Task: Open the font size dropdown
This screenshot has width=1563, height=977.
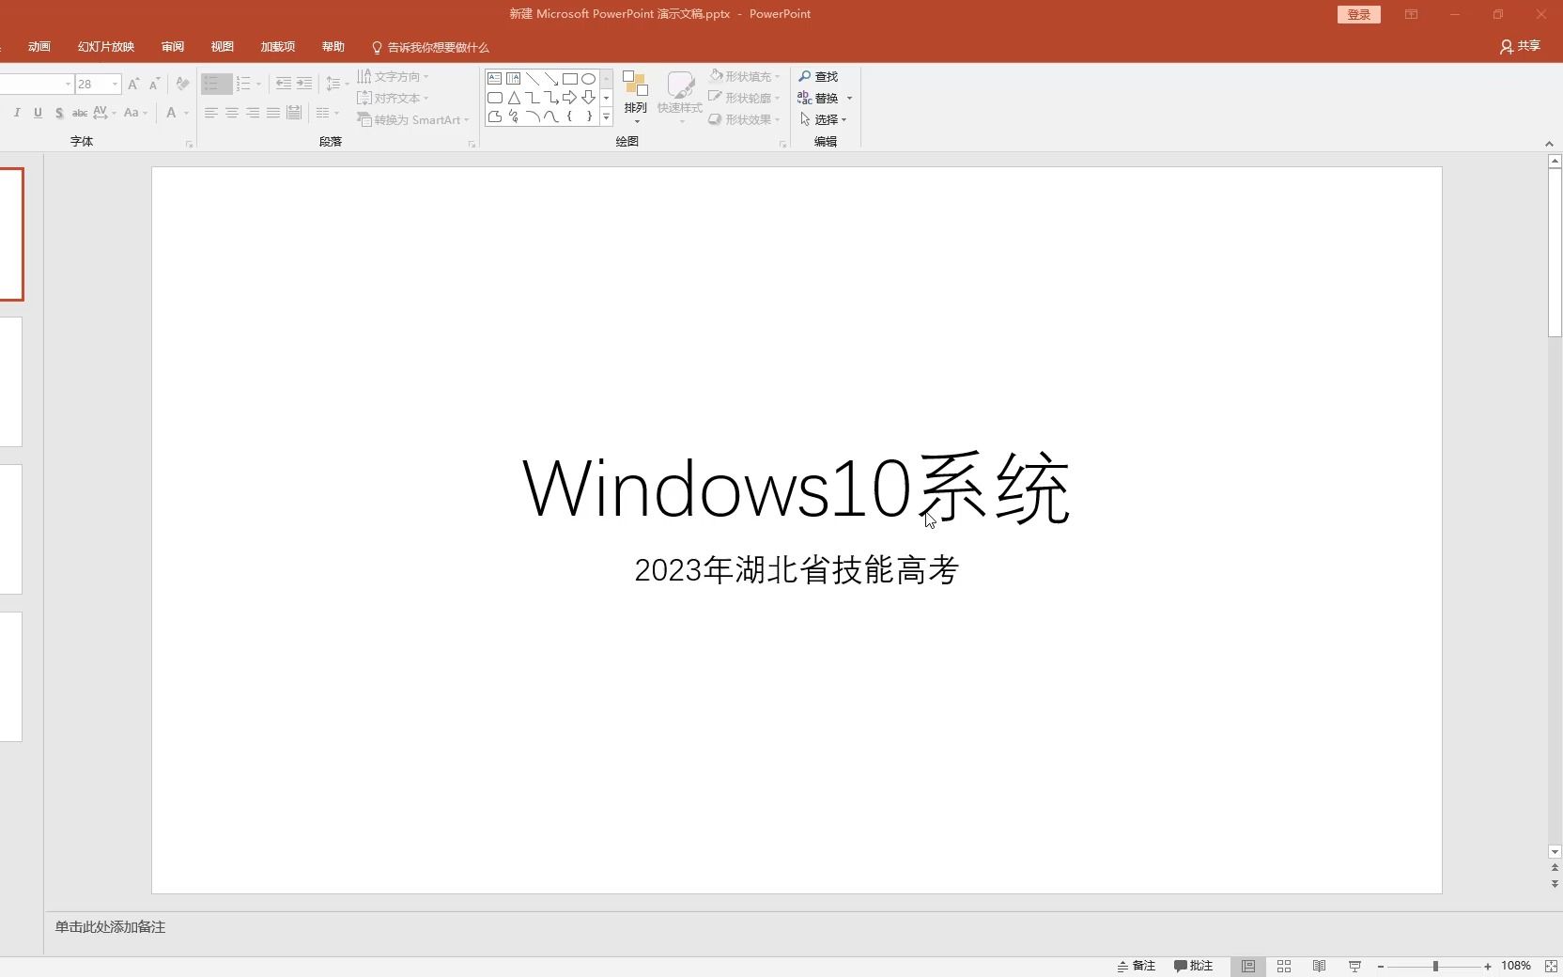Action: point(115,84)
